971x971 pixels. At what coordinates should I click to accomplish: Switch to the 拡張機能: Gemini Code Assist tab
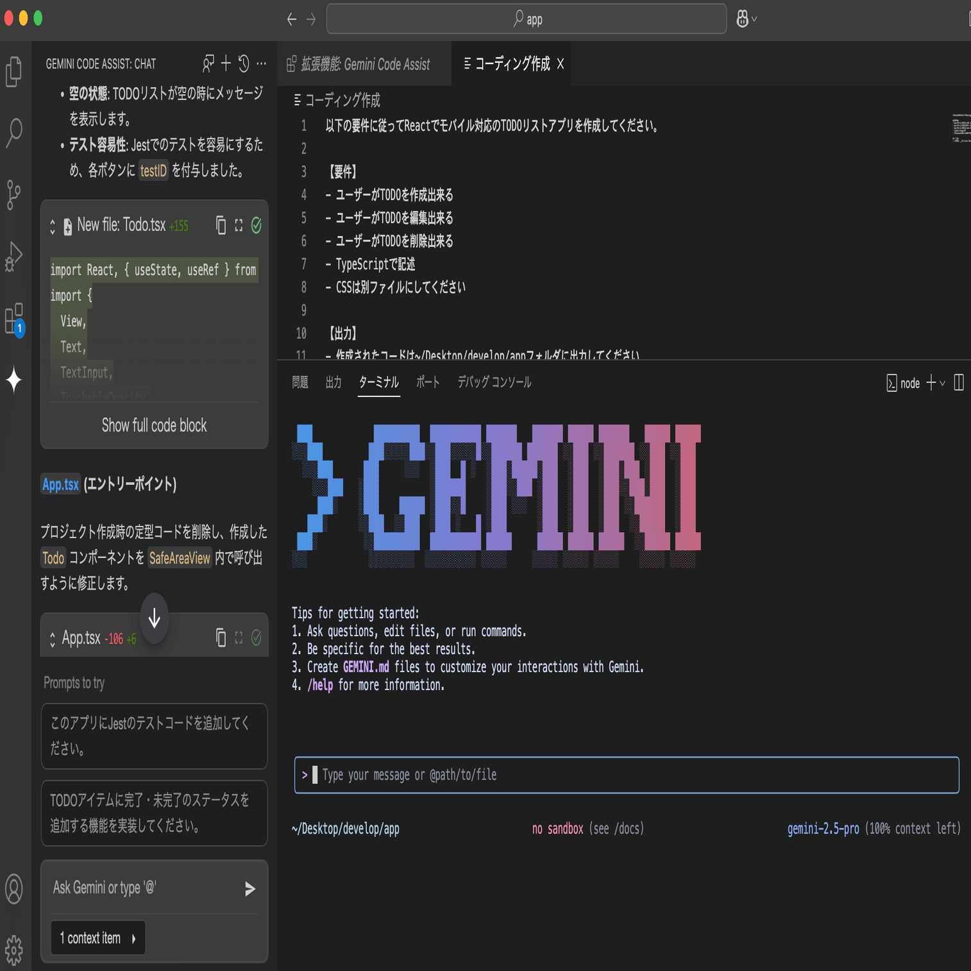364,63
